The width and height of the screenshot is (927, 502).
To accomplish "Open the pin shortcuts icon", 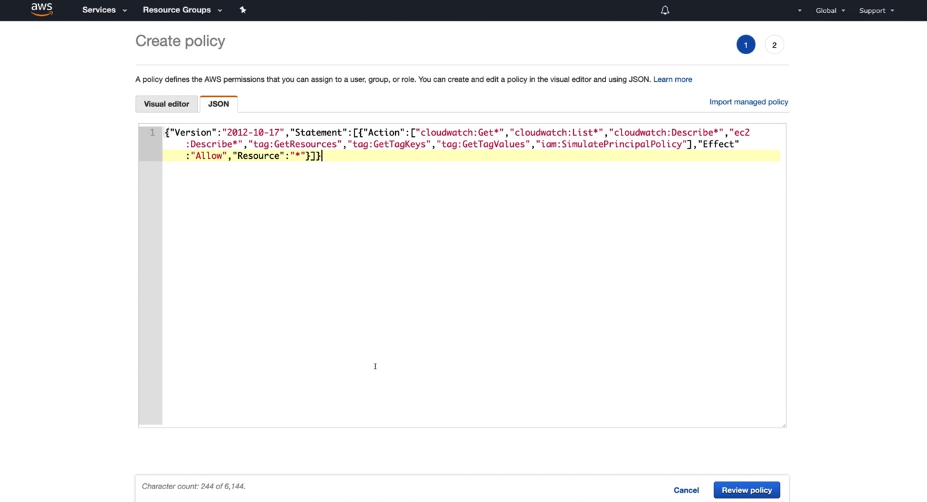I will tap(243, 10).
